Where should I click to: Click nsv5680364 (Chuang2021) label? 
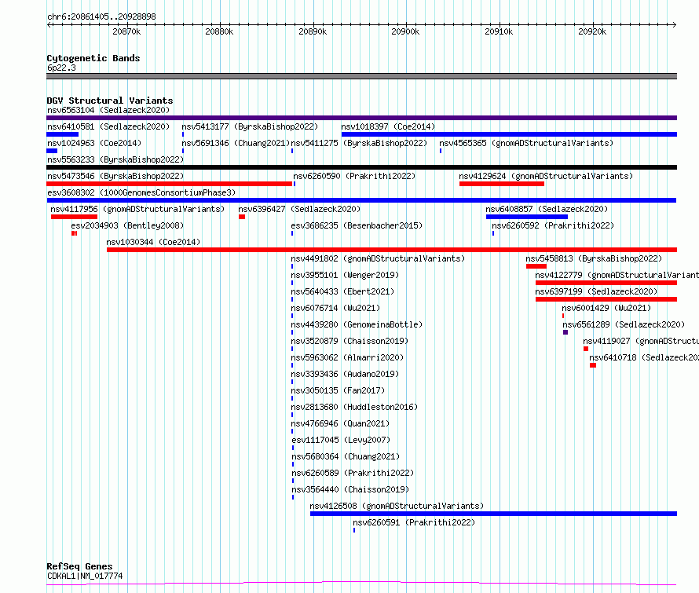tap(346, 456)
